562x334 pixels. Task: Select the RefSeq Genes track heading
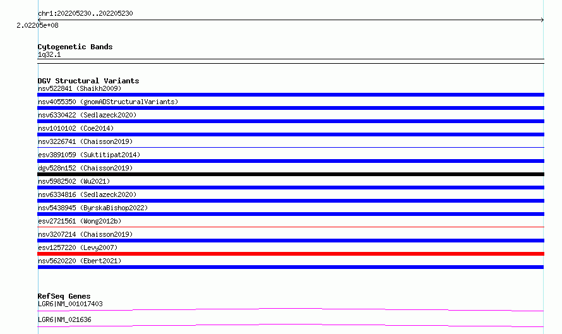(64, 296)
